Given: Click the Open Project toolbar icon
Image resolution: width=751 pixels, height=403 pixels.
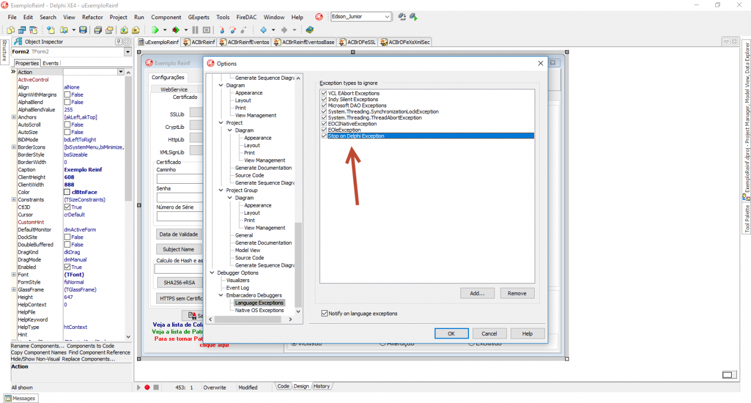Looking at the screenshot, I should pos(109,30).
